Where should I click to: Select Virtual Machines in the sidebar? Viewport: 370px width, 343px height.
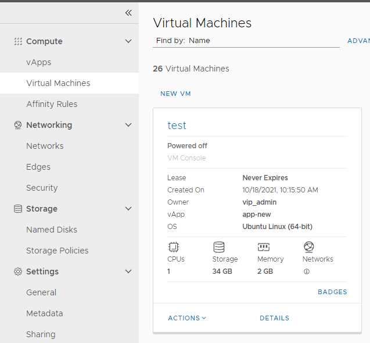click(58, 83)
